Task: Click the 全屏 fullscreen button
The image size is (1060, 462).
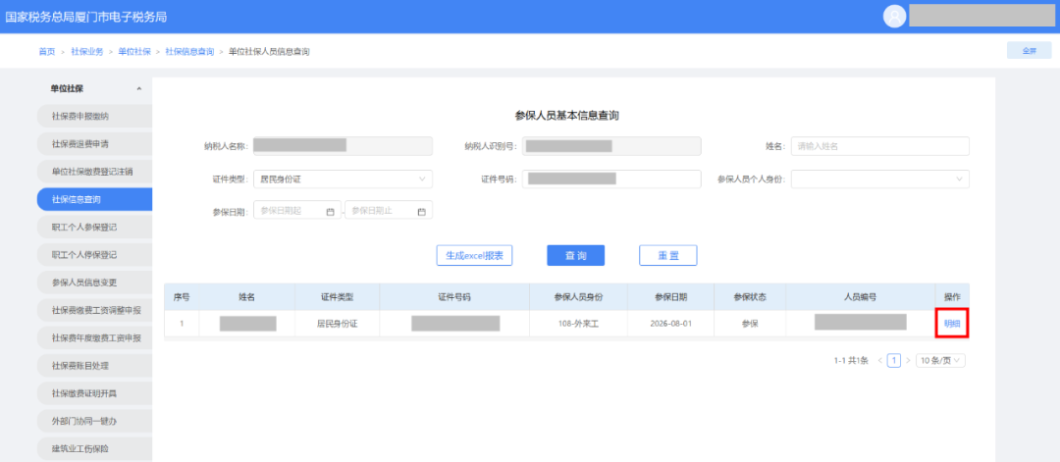Action: pos(1029,51)
